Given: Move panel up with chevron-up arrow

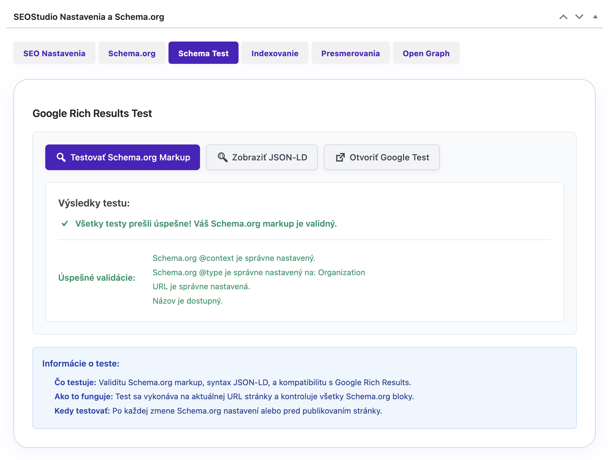Looking at the screenshot, I should point(563,17).
